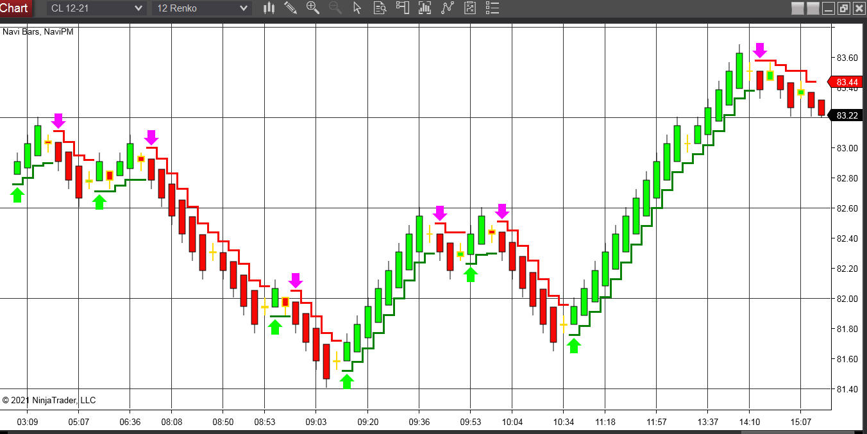This screenshot has width=867, height=434.
Task: Toggle the second grey link button
Action: coord(812,8)
